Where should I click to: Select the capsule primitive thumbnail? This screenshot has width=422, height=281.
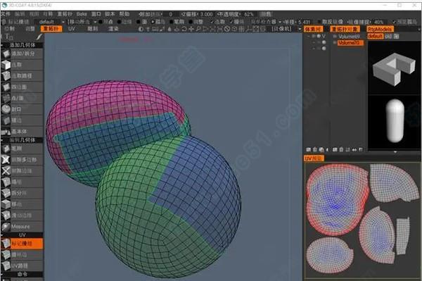click(x=395, y=120)
